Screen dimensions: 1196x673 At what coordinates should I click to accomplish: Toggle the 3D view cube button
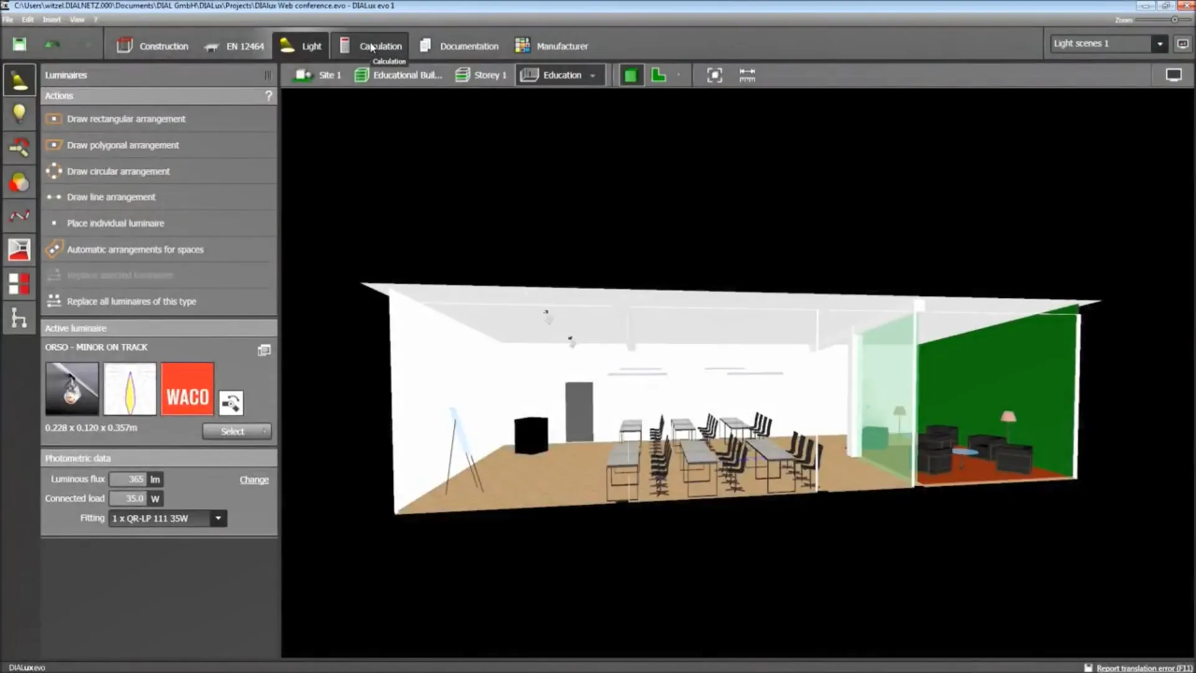(x=630, y=75)
